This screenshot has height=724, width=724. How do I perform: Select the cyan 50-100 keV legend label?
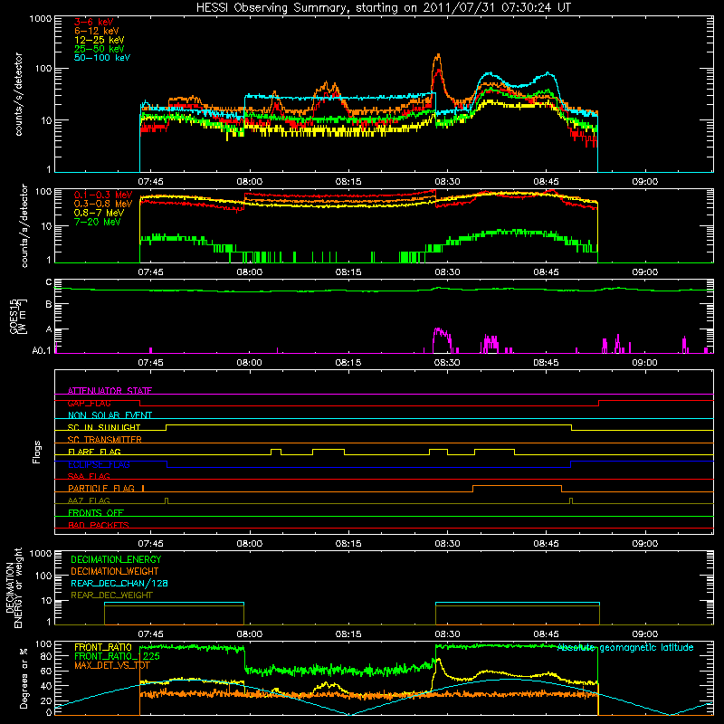pos(102,58)
